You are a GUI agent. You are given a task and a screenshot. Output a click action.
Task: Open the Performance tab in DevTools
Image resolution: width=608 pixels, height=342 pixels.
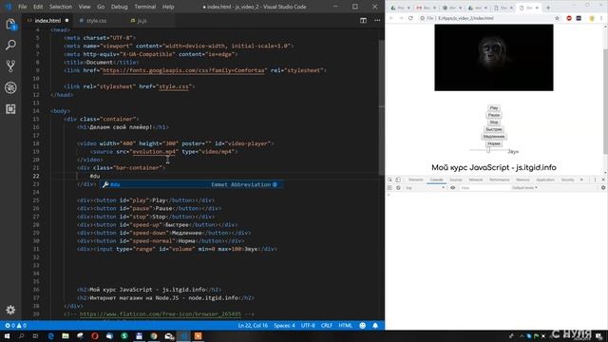[x=500, y=180]
